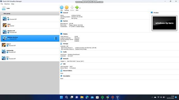This screenshot has width=179, height=100.
Task: Click the USB section plug icon
Action: tap(61, 64)
